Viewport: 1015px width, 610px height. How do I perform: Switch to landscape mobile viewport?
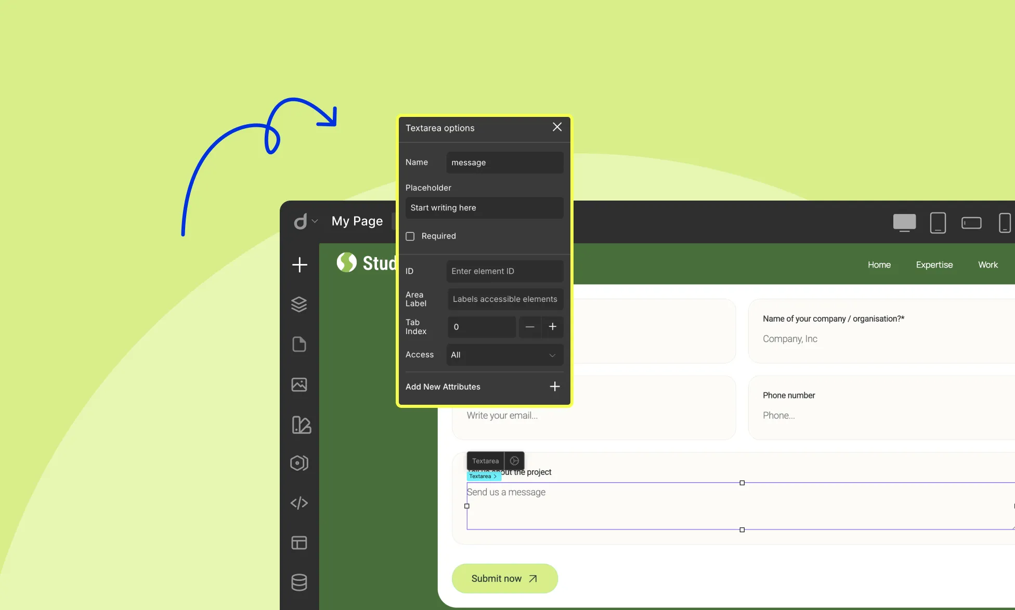(971, 223)
